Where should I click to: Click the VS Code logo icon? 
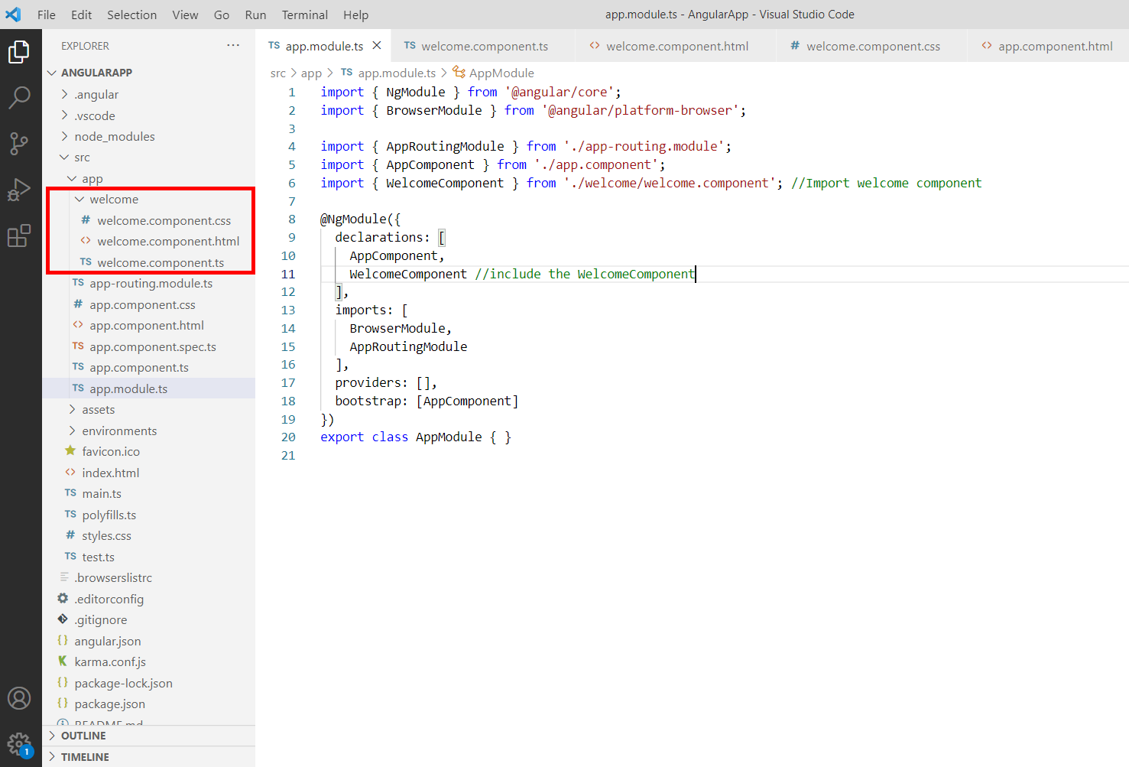[13, 14]
